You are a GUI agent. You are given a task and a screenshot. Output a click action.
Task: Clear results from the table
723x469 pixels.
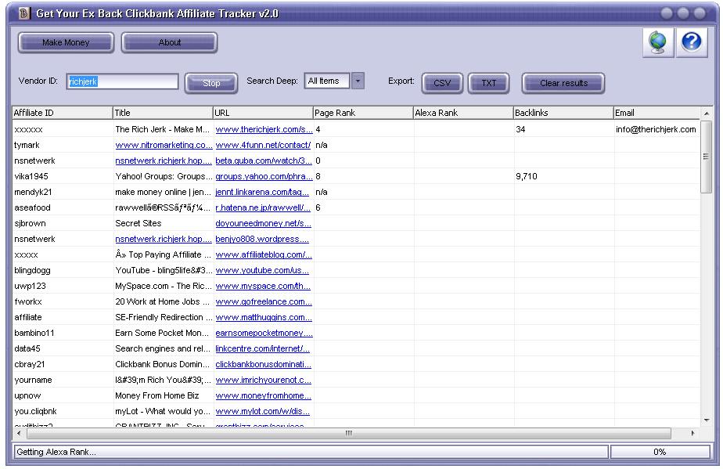pos(563,83)
